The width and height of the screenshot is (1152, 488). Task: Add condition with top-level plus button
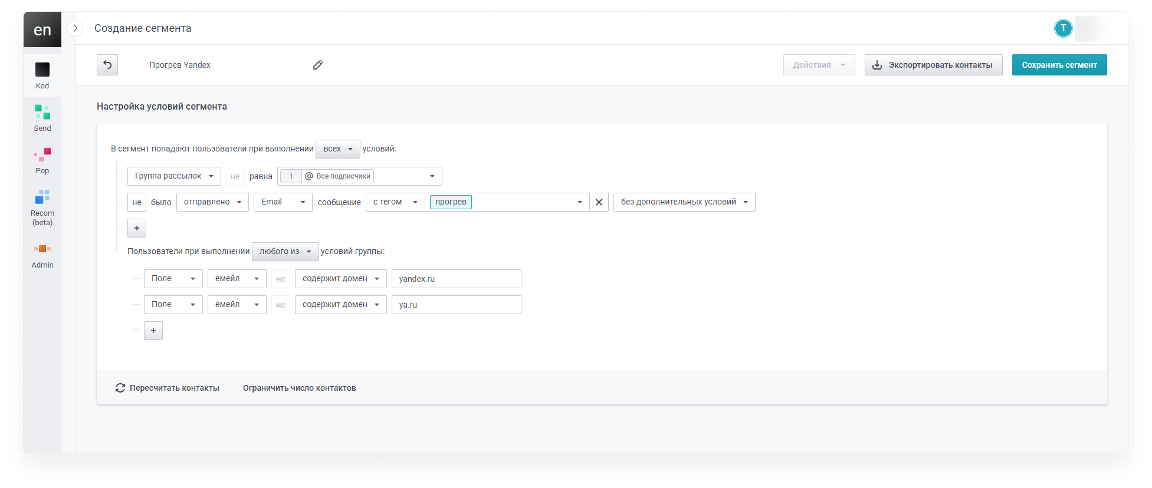point(137,228)
